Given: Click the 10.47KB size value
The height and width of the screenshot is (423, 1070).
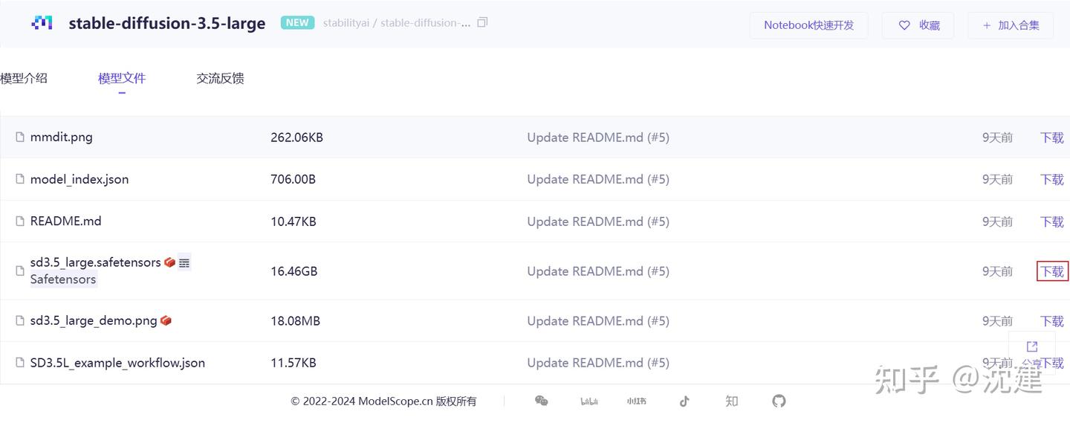Looking at the screenshot, I should 294,222.
